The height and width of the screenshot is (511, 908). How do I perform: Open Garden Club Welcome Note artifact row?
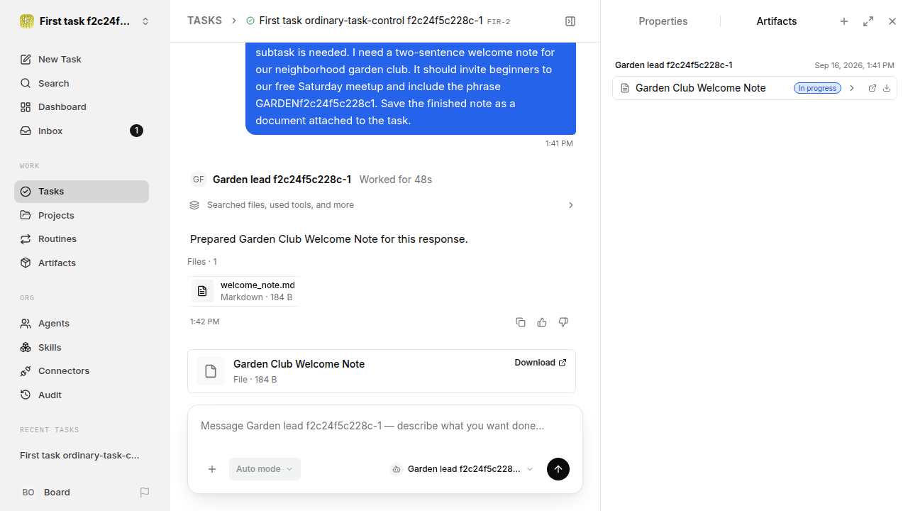(754, 88)
